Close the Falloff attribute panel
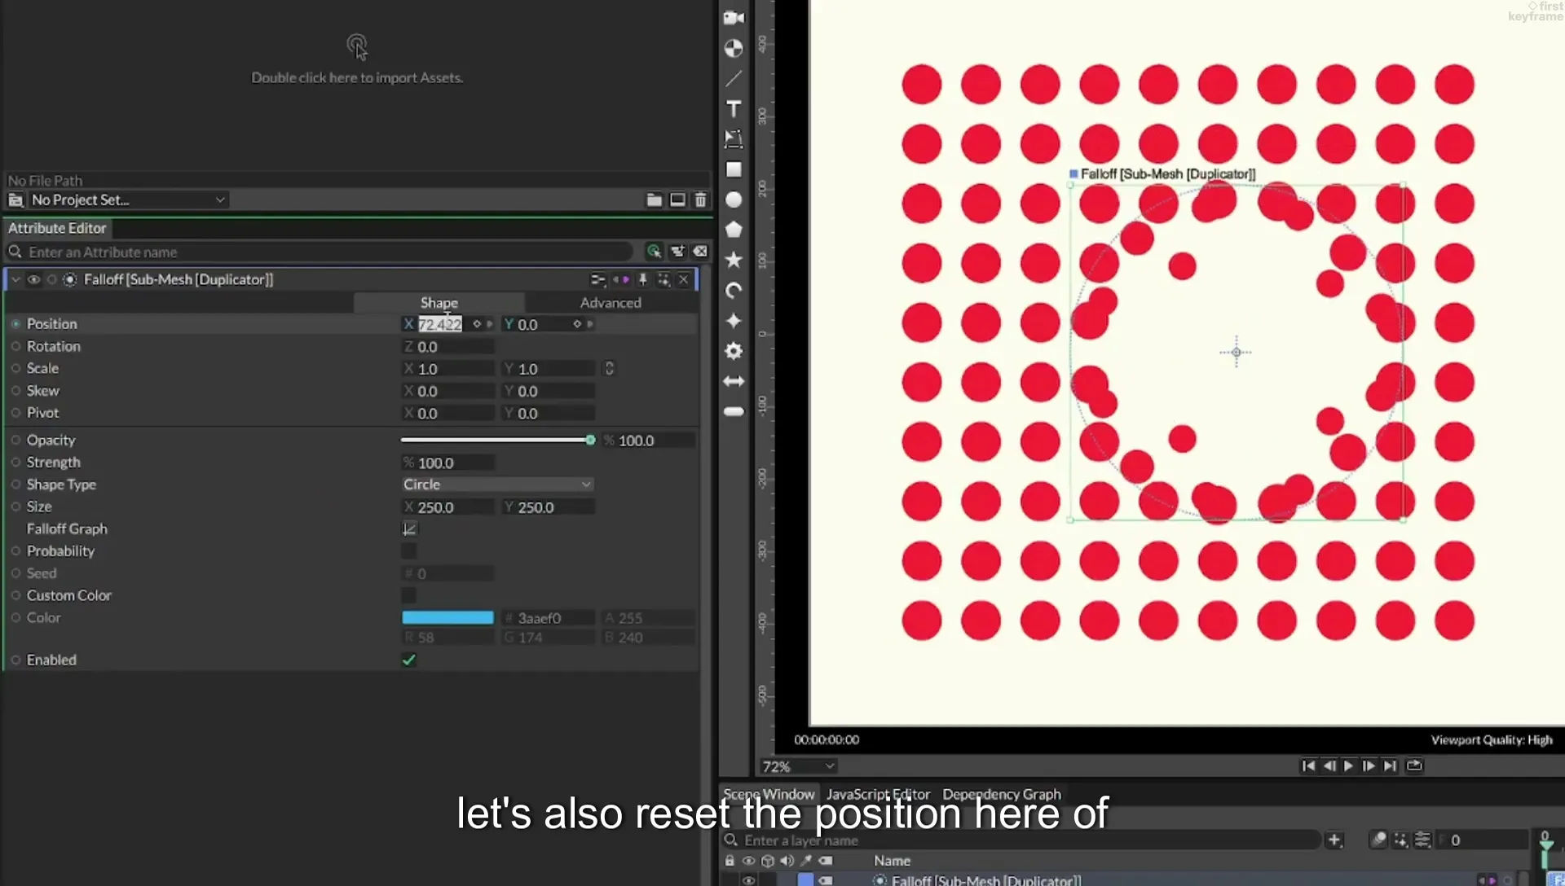 click(x=684, y=279)
